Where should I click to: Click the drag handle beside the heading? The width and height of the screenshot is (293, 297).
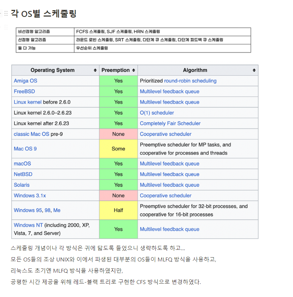[6, 13]
